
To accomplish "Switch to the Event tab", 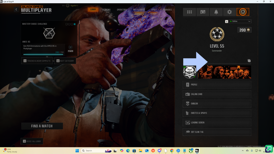I will point(154,10).
